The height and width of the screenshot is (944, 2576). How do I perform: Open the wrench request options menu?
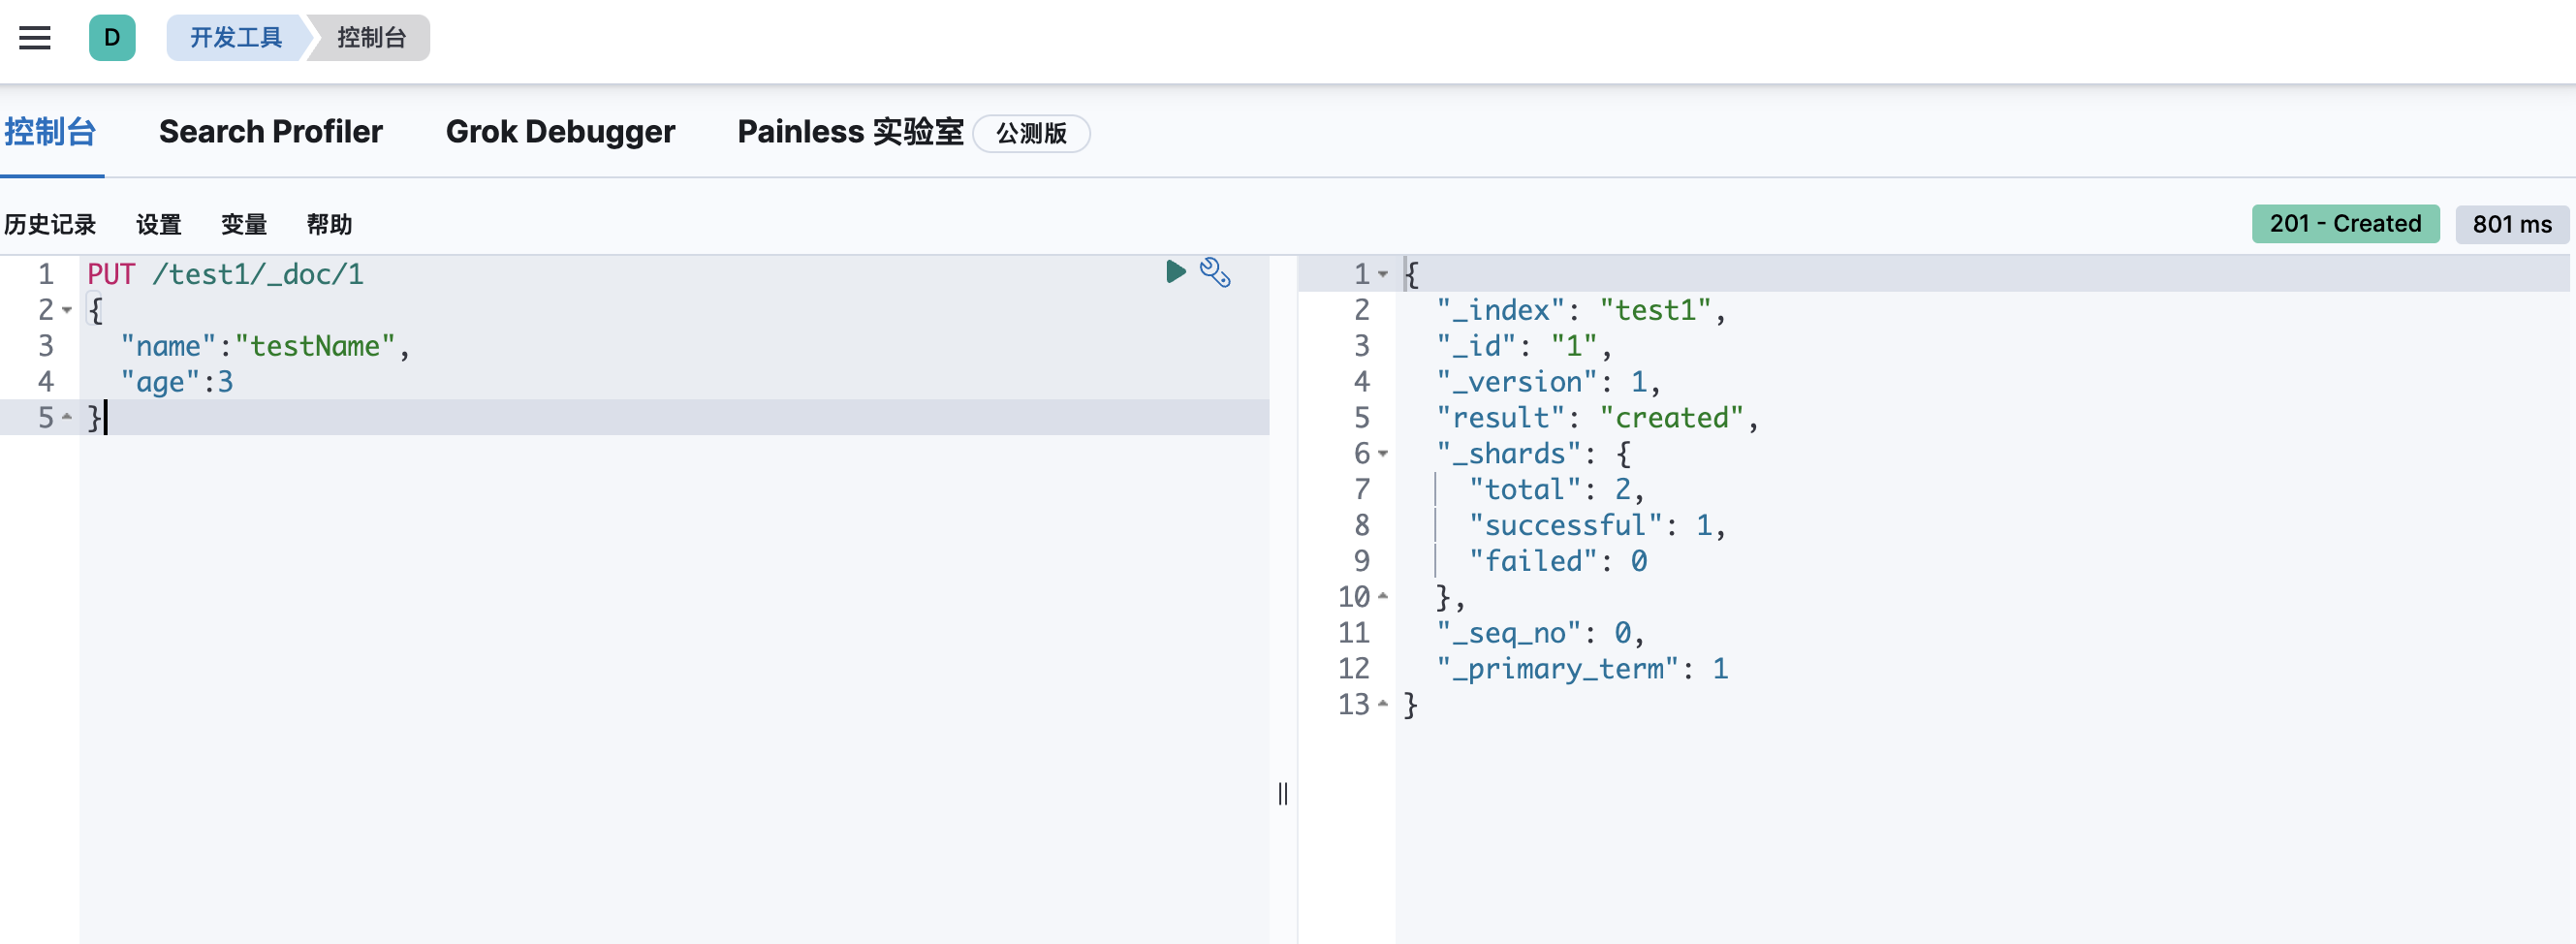tap(1215, 272)
